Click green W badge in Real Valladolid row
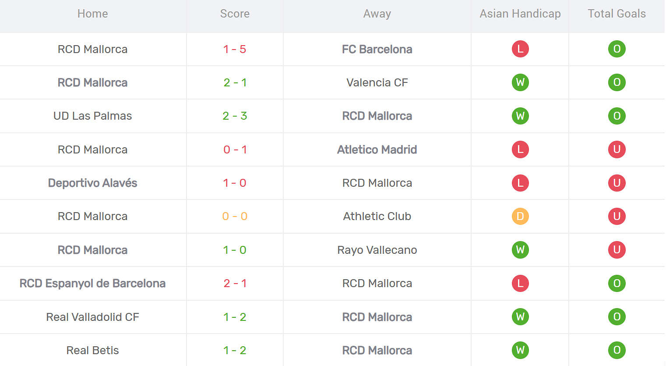Viewport: 666px width, 366px height. (x=520, y=317)
